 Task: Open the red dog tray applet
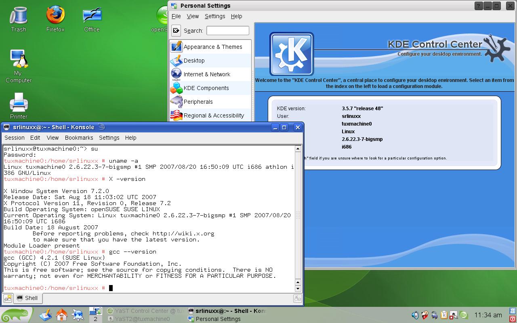pyautogui.click(x=425, y=315)
